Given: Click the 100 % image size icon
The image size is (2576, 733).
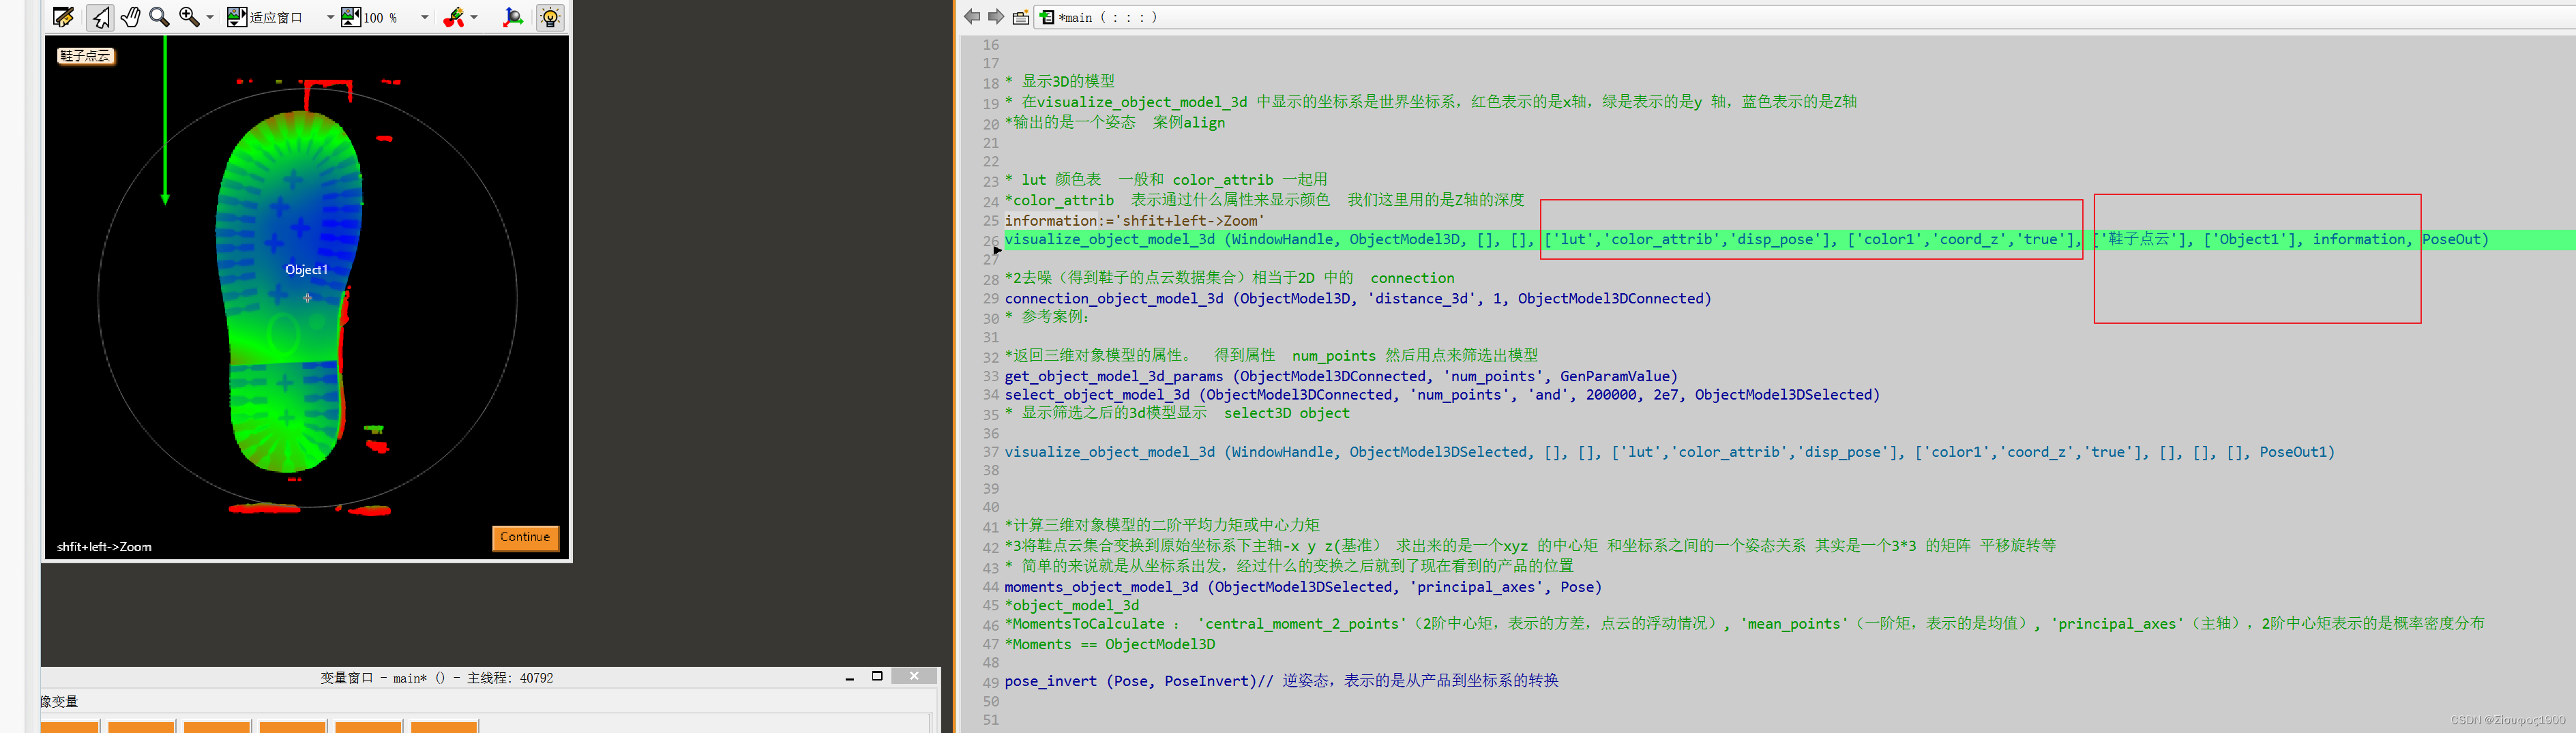Looking at the screenshot, I should [351, 17].
